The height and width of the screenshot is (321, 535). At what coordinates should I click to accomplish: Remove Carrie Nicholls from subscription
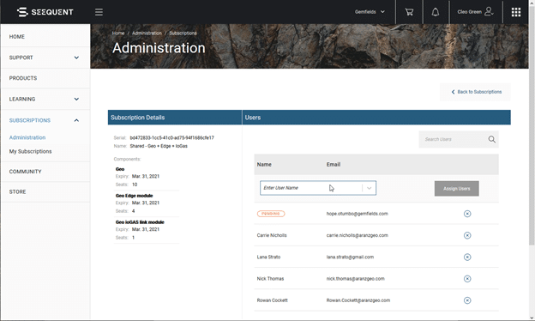click(x=467, y=235)
